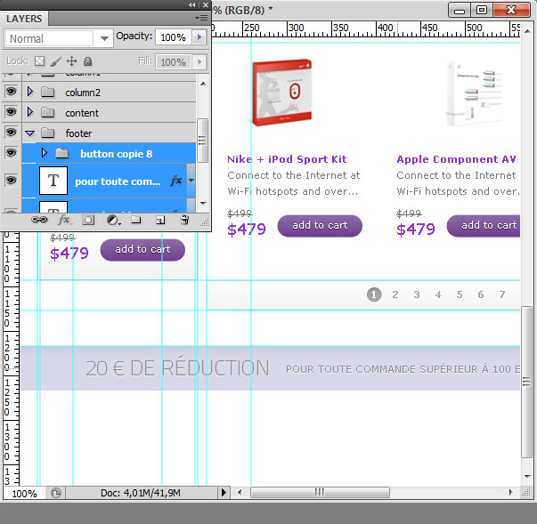Close the Layers panel

206,4
